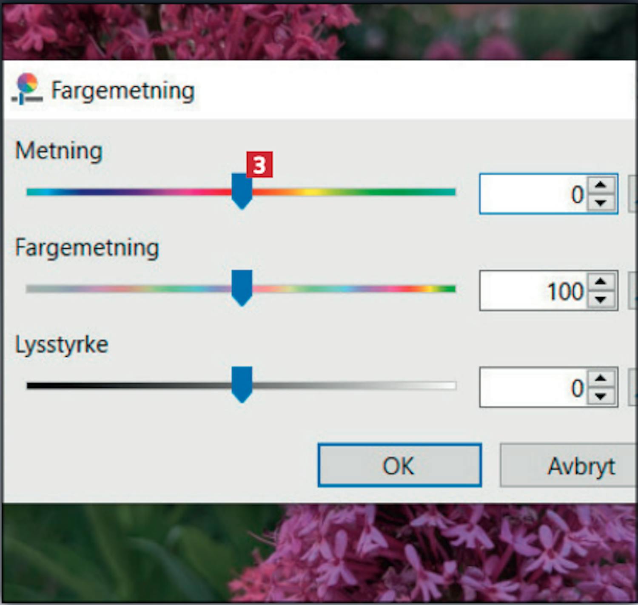Click the Fargemetning color wheel title icon

point(27,88)
